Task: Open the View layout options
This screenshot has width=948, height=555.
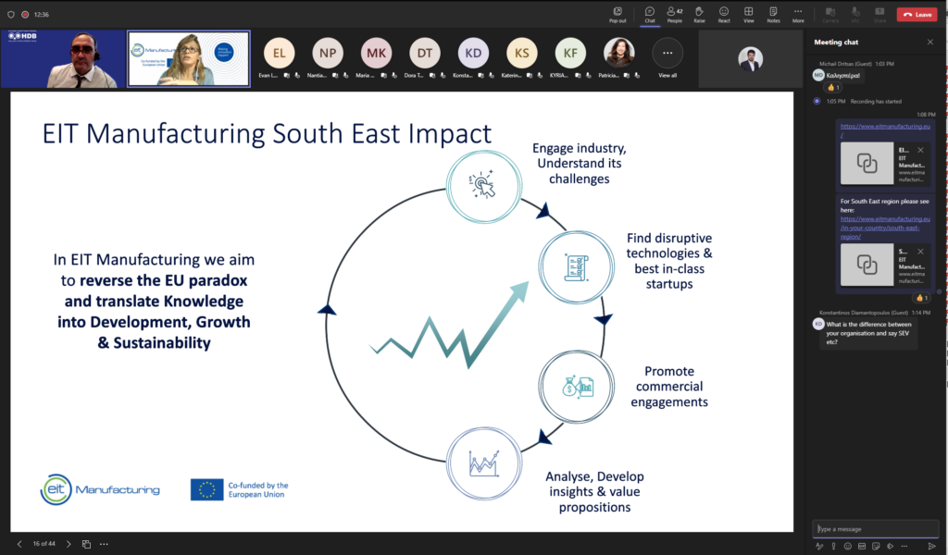Action: click(x=748, y=15)
